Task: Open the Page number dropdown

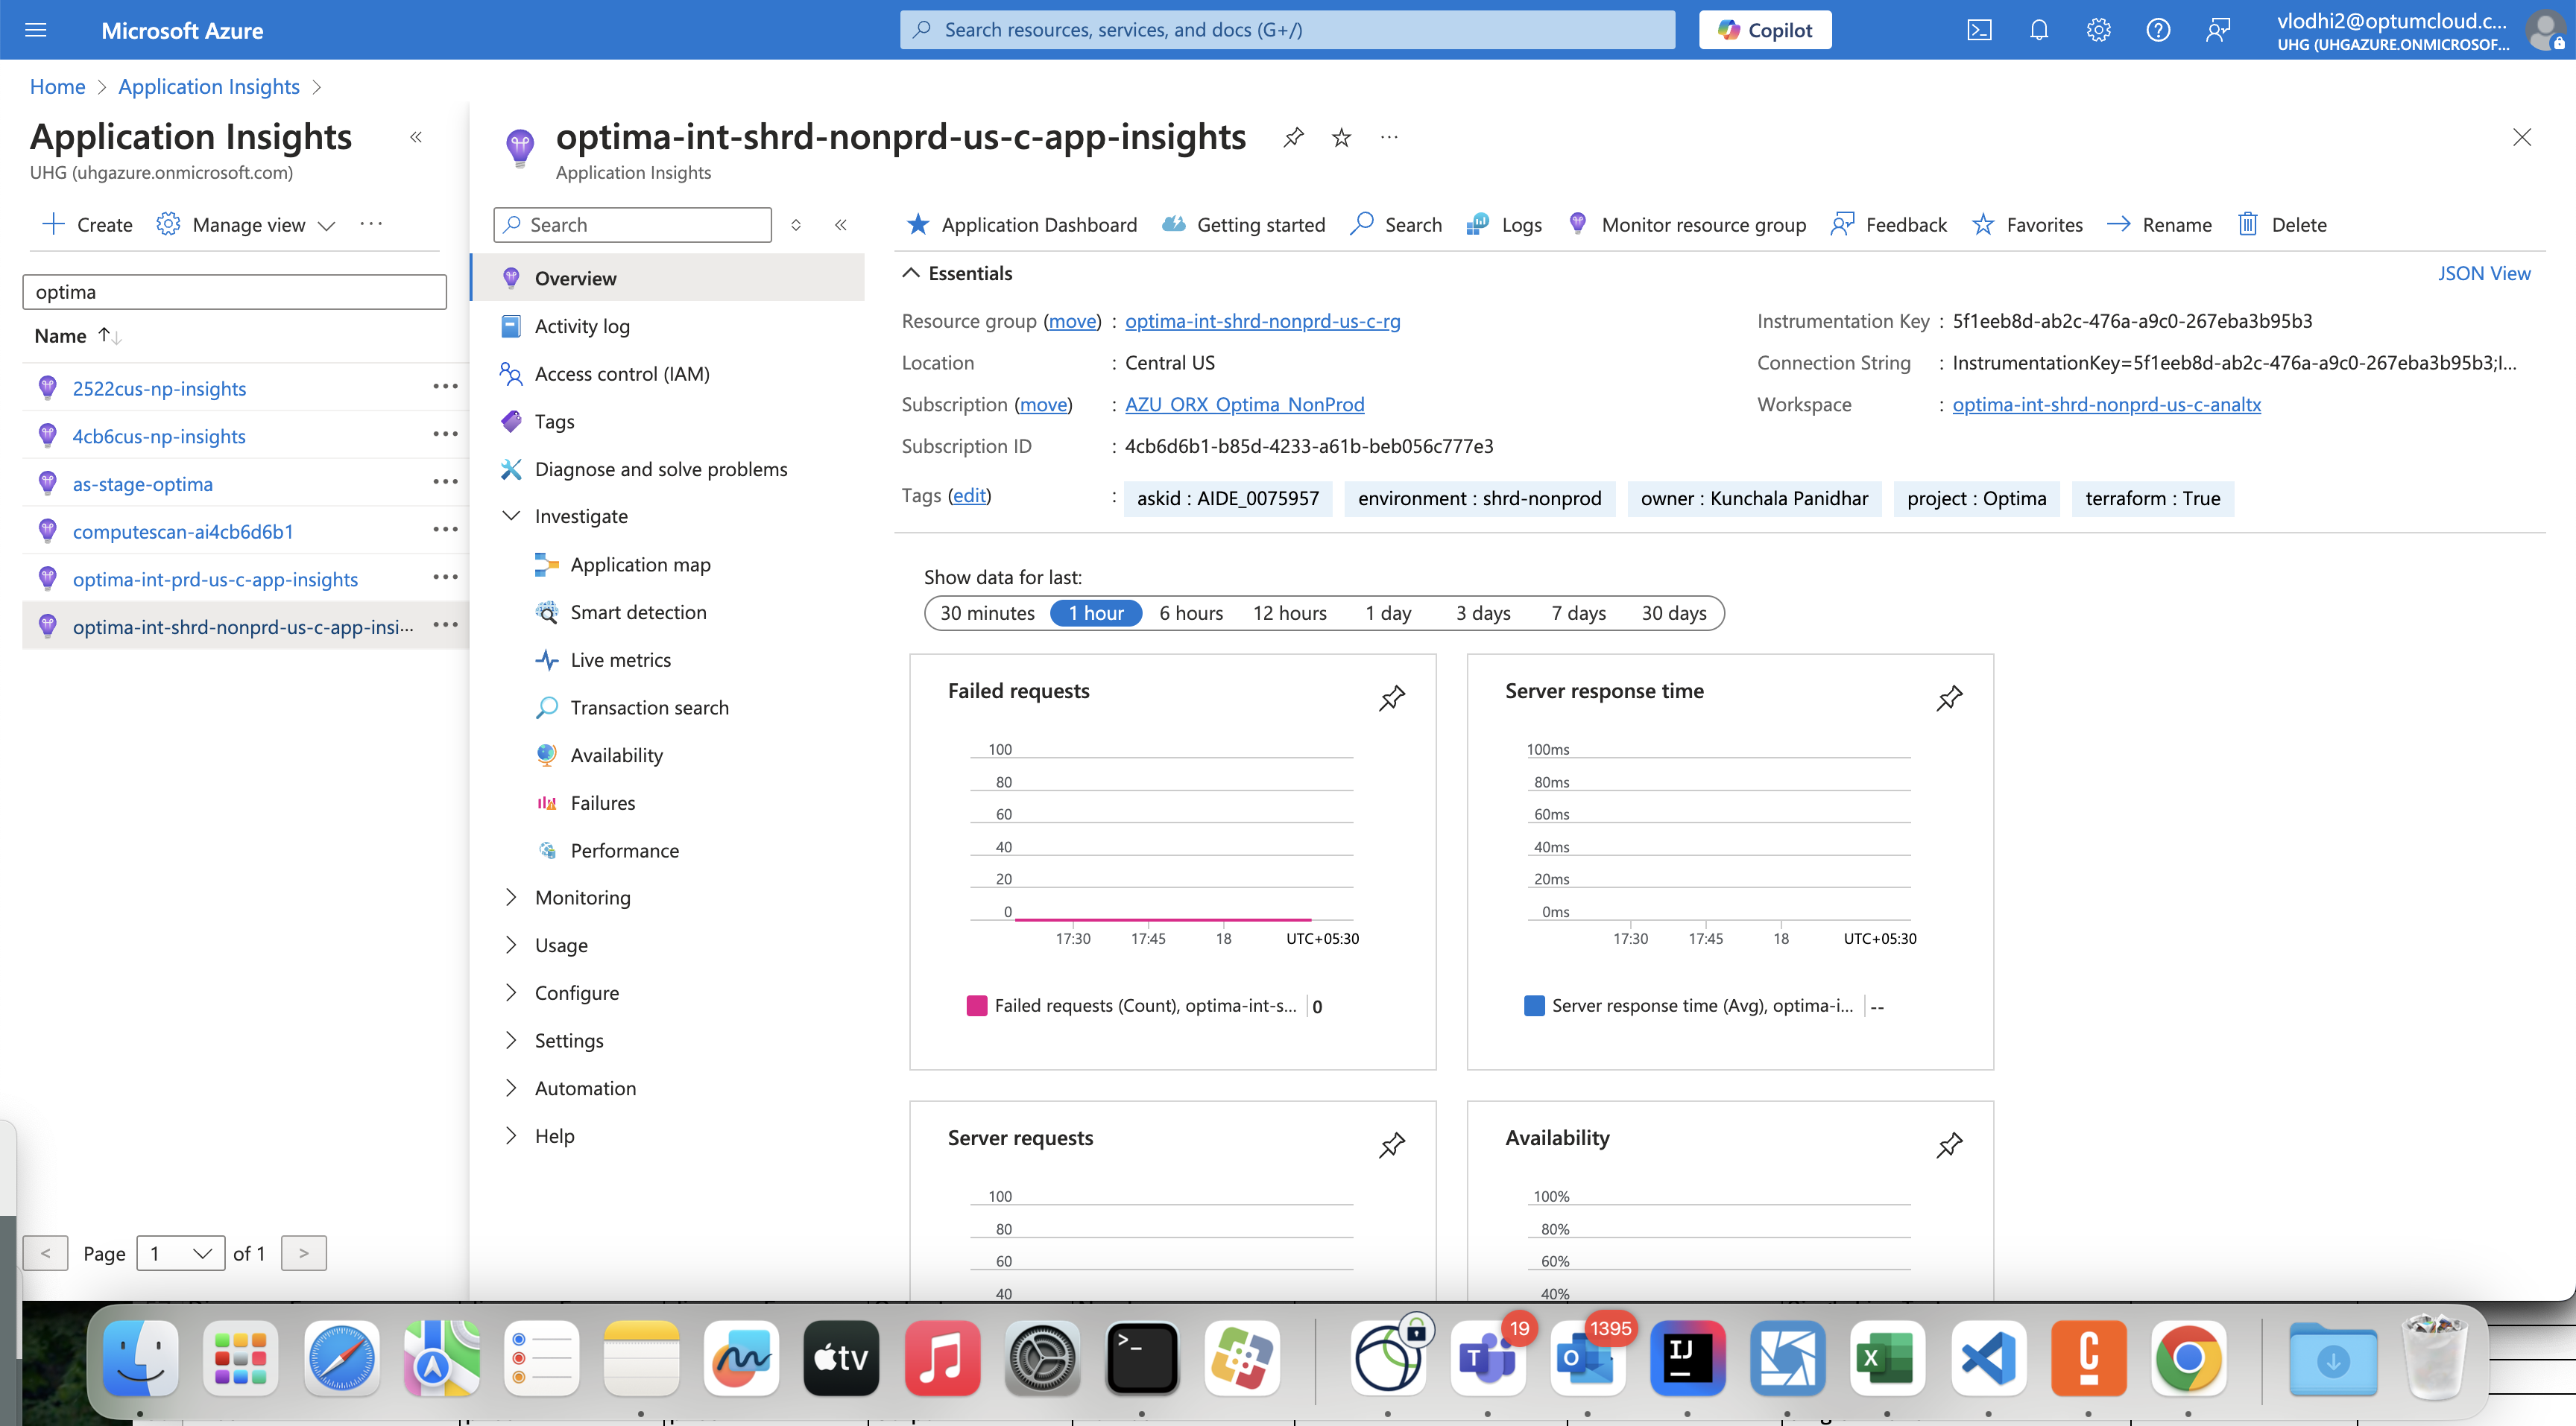Action: [180, 1253]
